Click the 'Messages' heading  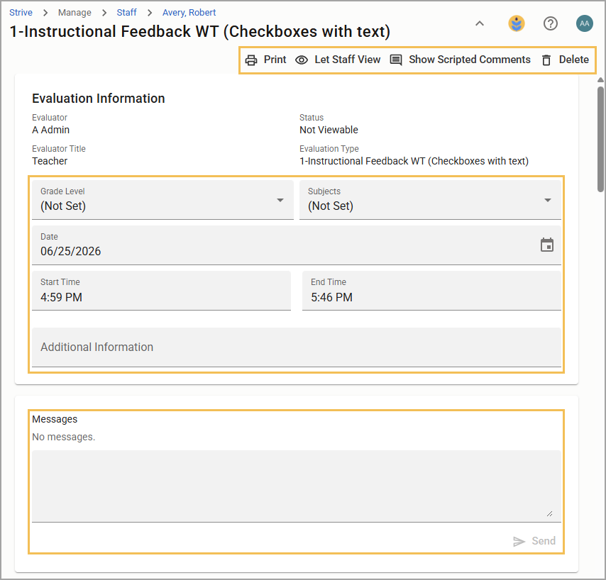55,419
